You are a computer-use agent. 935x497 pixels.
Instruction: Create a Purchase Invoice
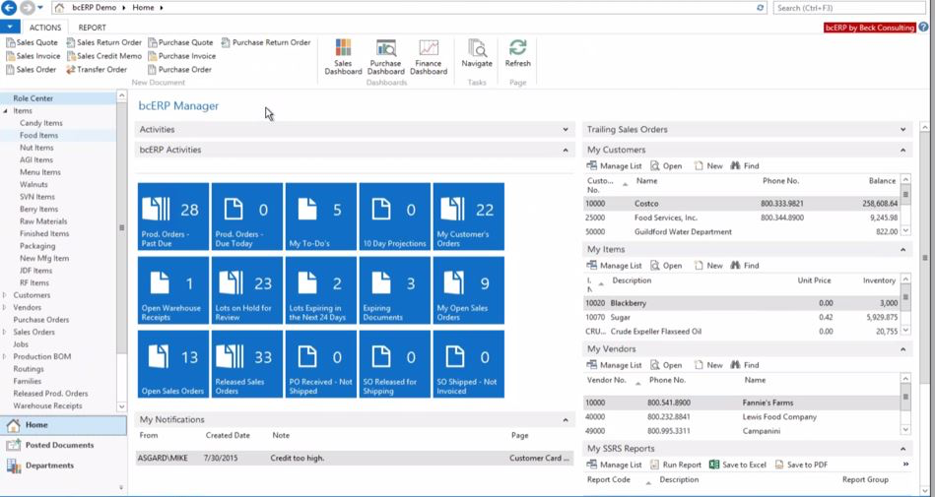pyautogui.click(x=182, y=56)
